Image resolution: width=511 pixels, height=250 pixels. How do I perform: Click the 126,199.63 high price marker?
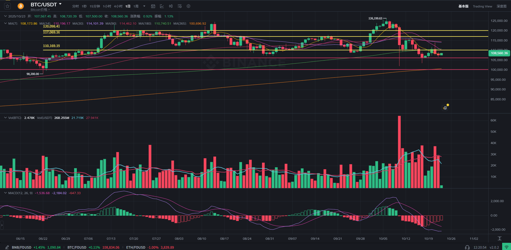pos(375,18)
